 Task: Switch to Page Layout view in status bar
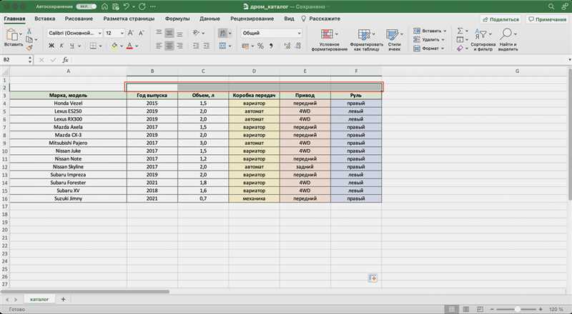point(466,309)
